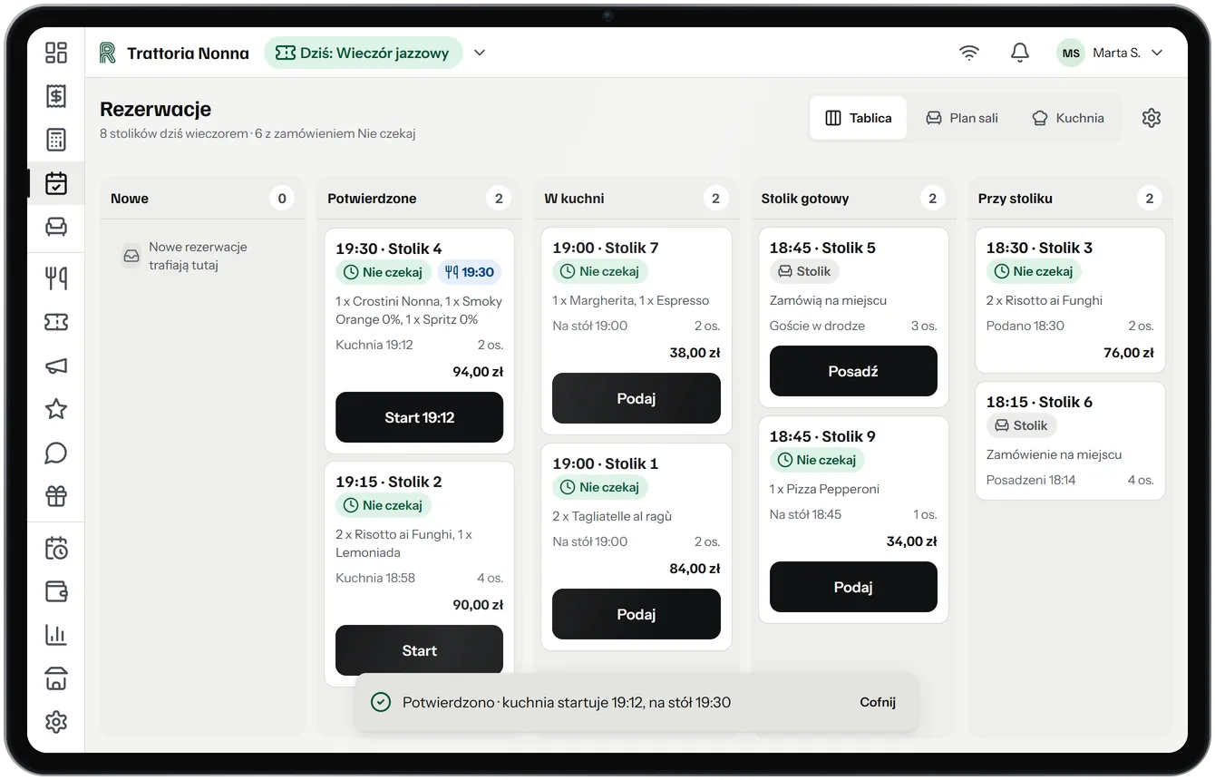The image size is (1215, 780).
Task: Open the armchair icon in the sidebar
Action: pyautogui.click(x=56, y=227)
